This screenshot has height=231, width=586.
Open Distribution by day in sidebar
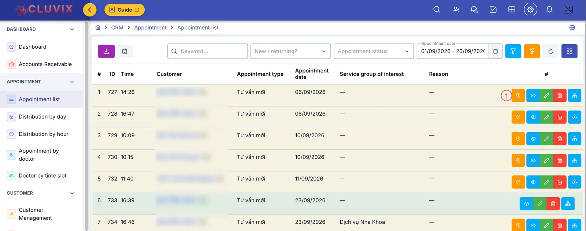pyautogui.click(x=42, y=117)
